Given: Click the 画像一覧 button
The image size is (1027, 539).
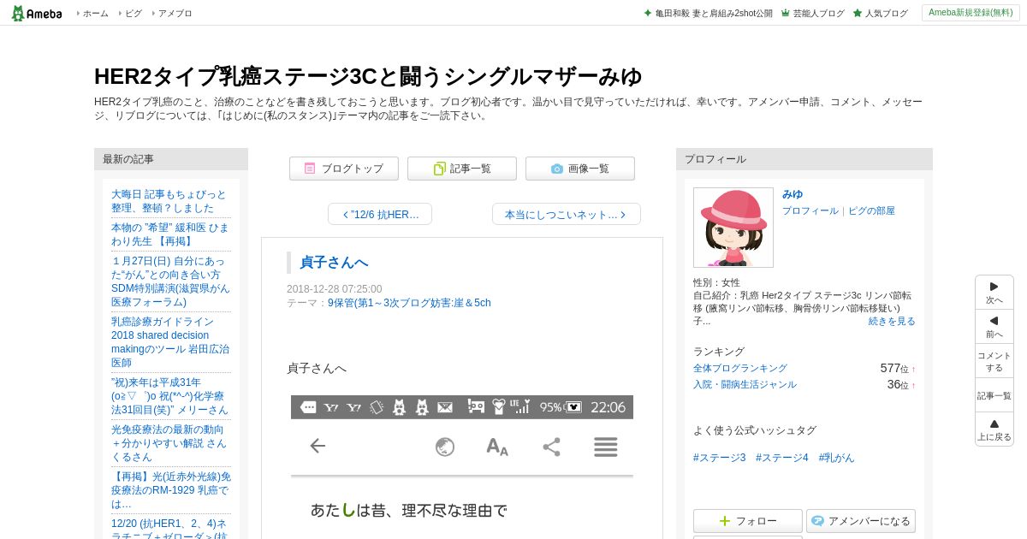Looking at the screenshot, I should point(580,169).
